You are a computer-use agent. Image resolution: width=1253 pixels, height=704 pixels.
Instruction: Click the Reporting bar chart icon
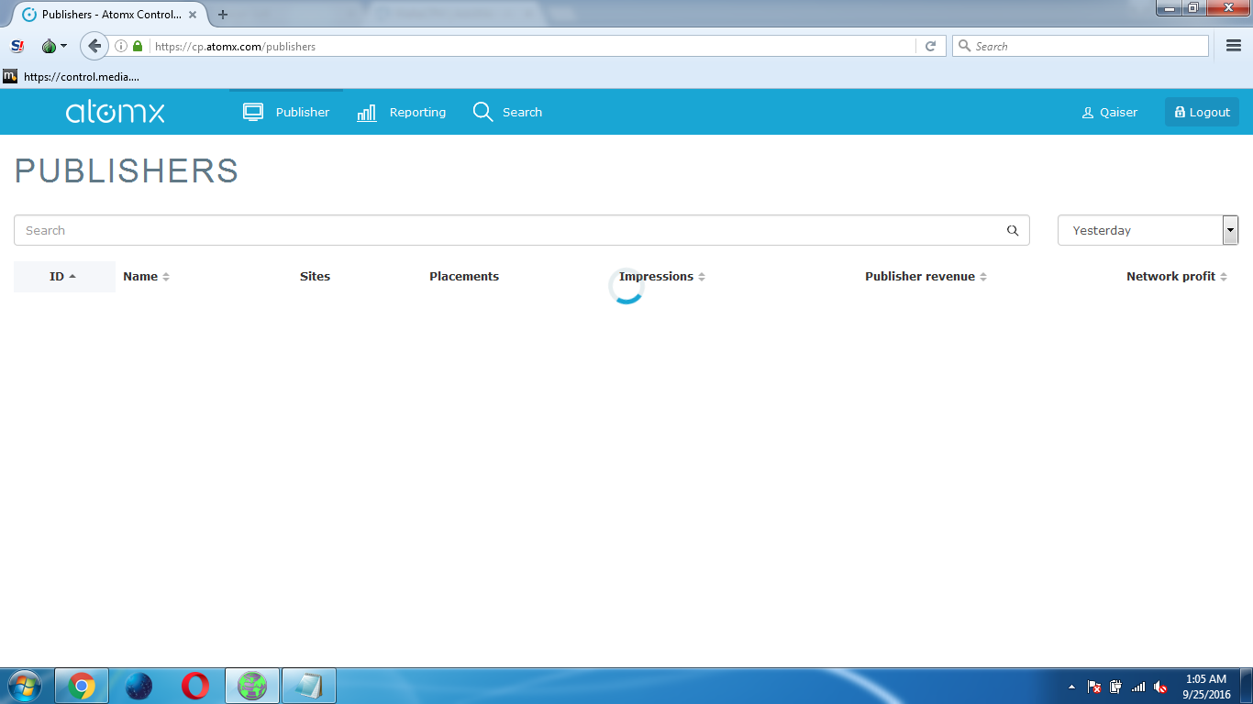(367, 113)
